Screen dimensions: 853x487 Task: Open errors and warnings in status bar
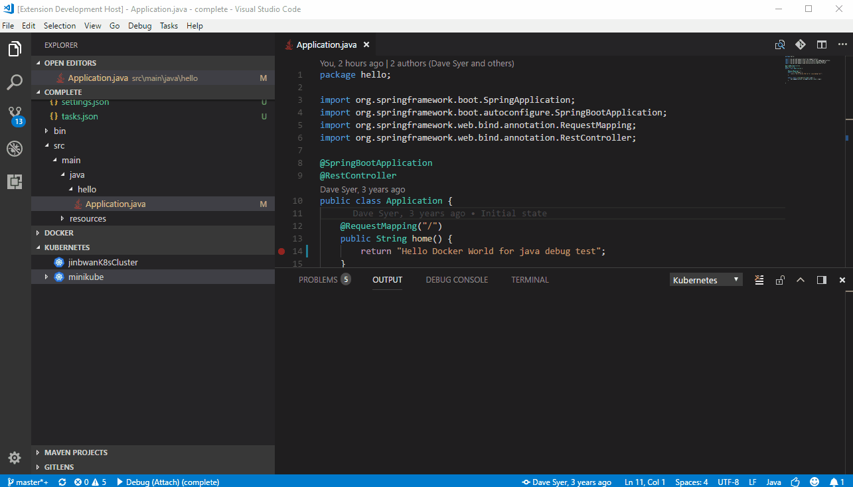90,482
